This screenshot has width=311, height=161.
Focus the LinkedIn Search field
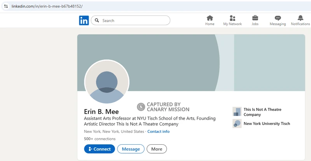point(131,21)
